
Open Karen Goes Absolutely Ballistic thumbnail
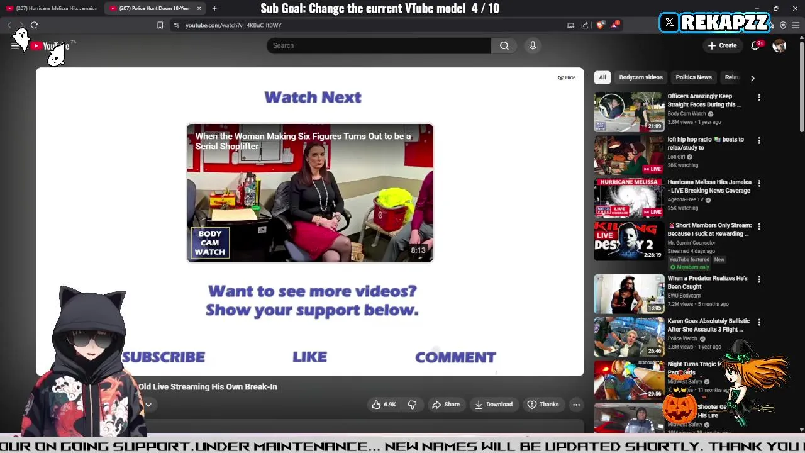pos(629,337)
